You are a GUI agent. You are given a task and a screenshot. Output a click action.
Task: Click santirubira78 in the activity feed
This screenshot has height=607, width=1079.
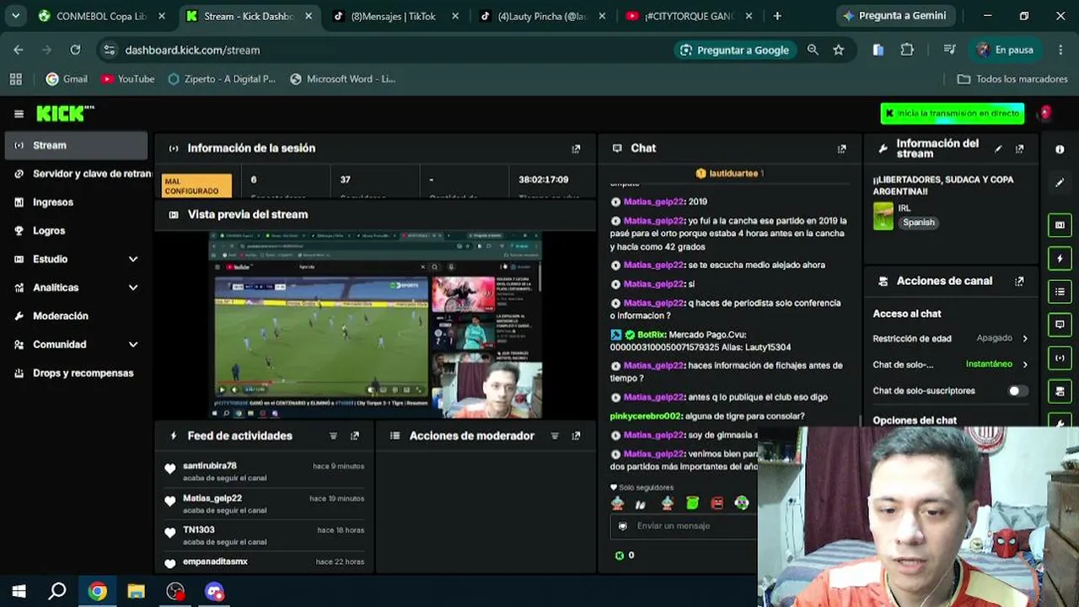point(210,466)
